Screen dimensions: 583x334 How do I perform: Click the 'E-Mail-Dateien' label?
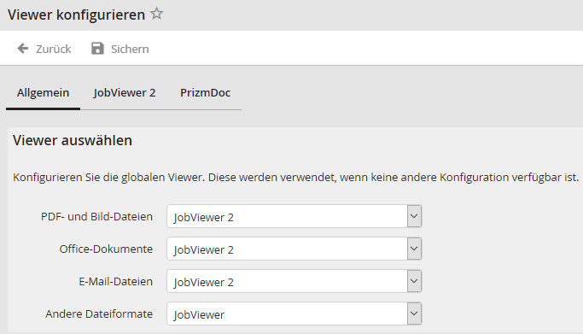pos(115,282)
